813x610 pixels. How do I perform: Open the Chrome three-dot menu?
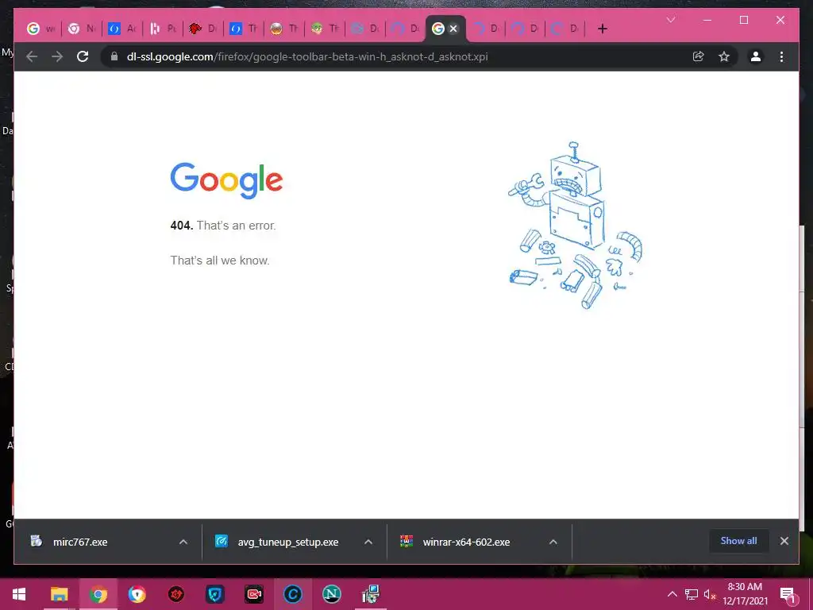[781, 56]
